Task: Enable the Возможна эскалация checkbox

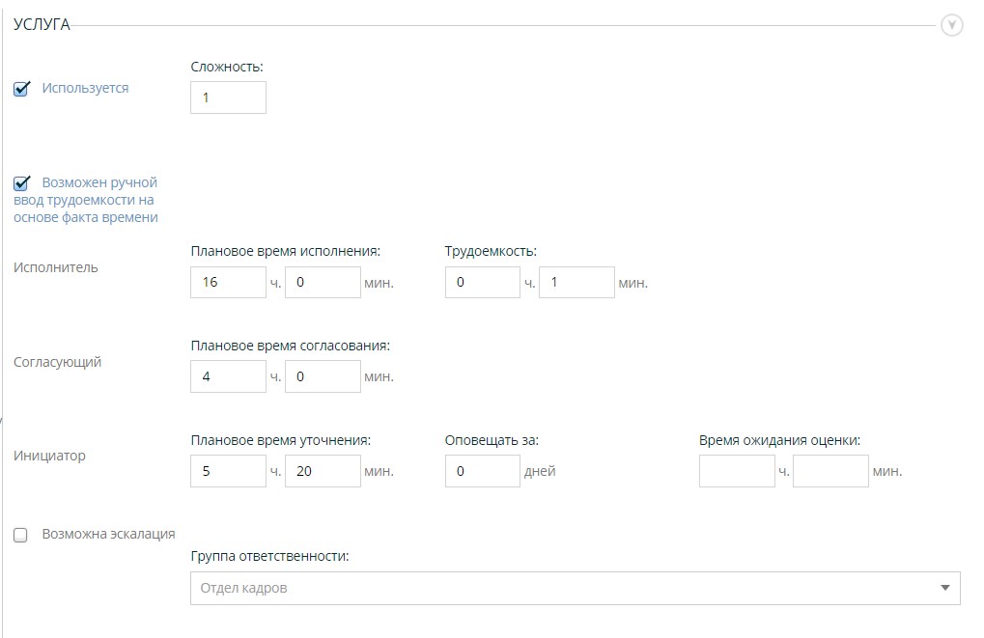Action: click(20, 536)
